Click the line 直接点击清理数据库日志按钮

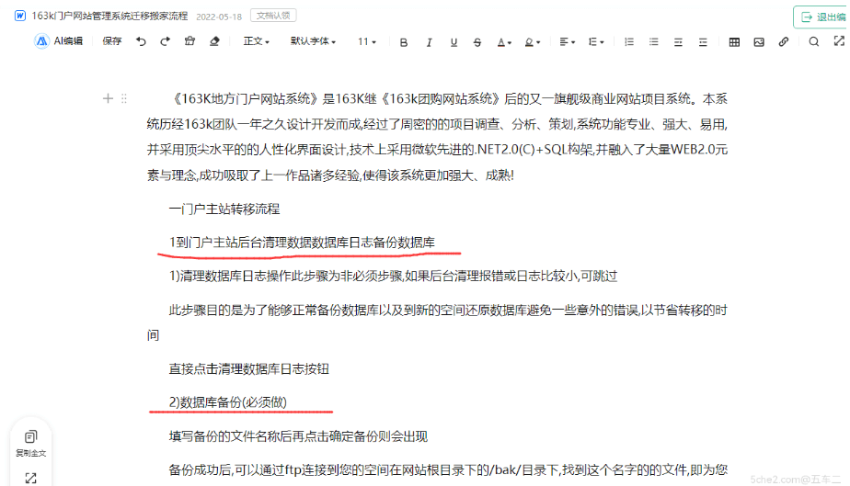pos(248,369)
